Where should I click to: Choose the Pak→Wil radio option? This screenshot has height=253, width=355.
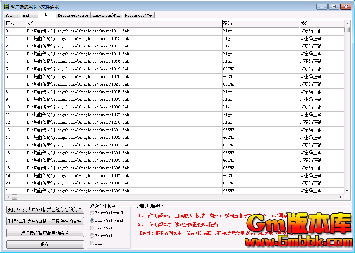pyautogui.click(x=92, y=228)
